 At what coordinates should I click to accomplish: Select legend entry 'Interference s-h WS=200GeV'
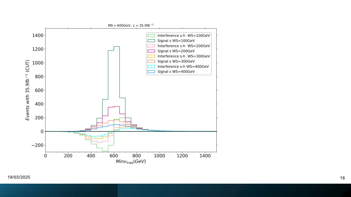(179, 46)
